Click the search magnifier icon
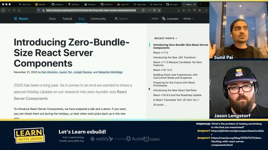Screen dimensions: 268x150 point(116,19)
